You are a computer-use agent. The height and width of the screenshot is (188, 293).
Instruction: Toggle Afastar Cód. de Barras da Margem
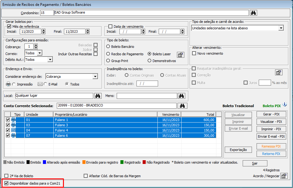click(x=86, y=176)
